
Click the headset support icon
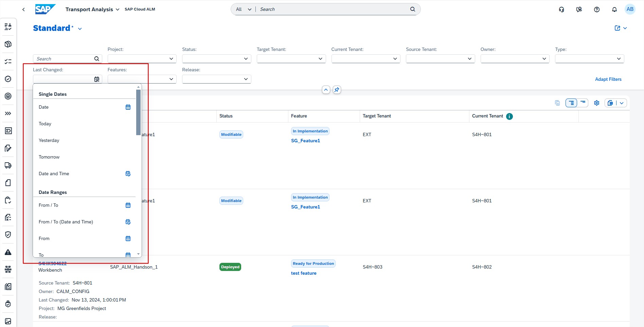pos(561,10)
